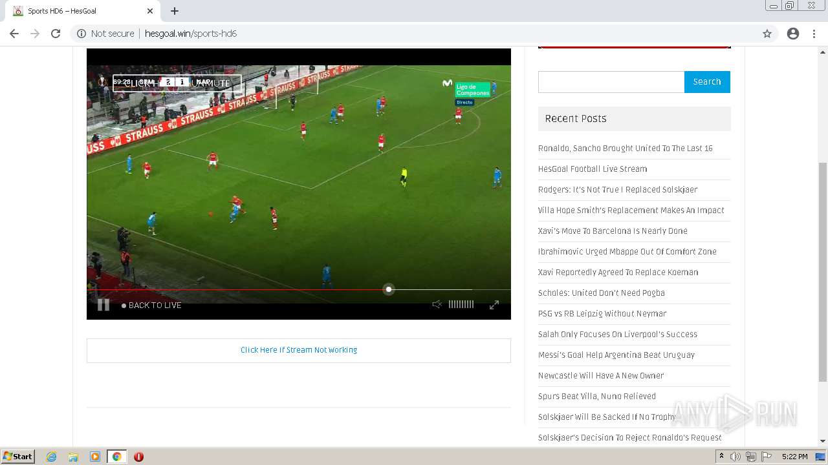828x465 pixels.
Task: Open Ronaldo, Sancho Brought United post
Action: (626, 149)
